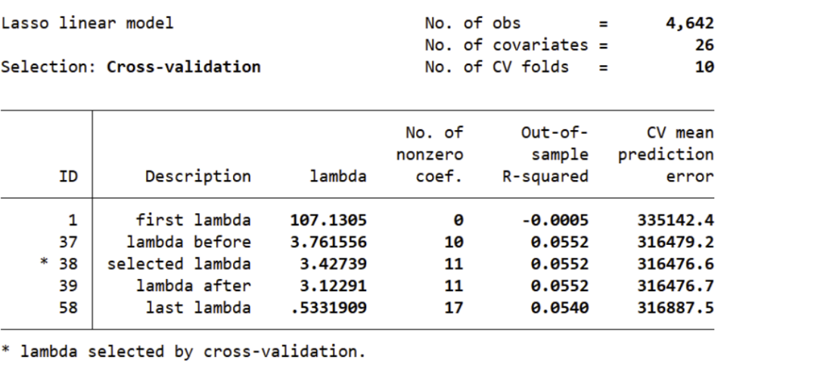Click the No. of obs value 4,642

689,23
